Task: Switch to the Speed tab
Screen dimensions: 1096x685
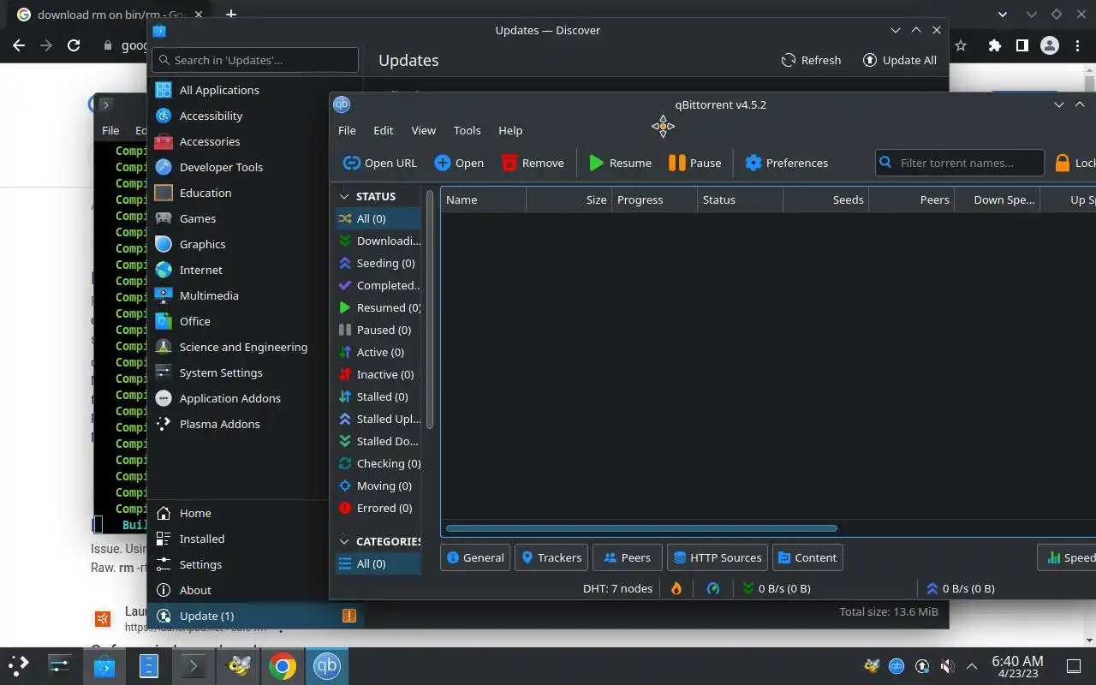Action: (x=1069, y=557)
